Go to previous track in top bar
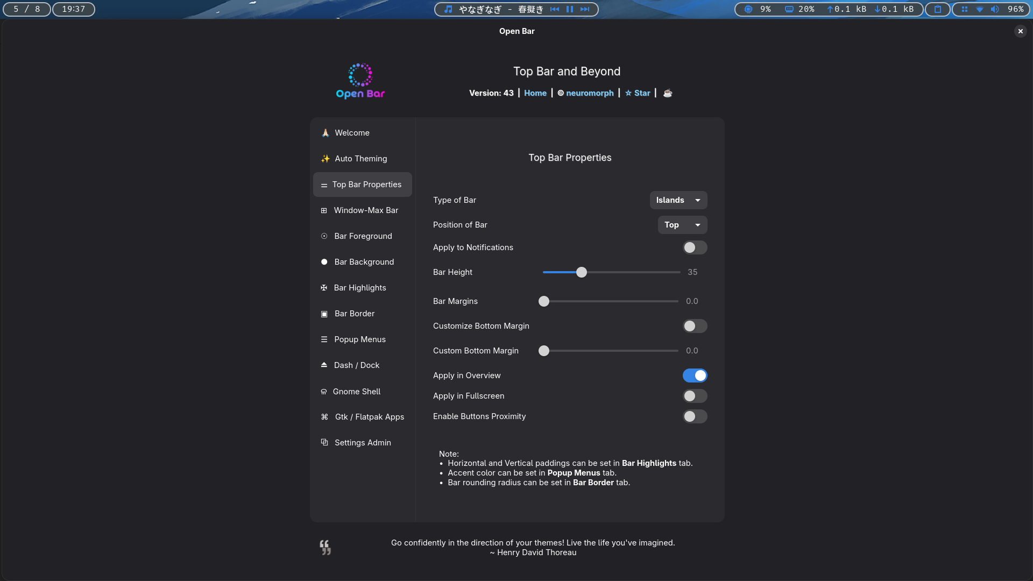 [x=555, y=9]
